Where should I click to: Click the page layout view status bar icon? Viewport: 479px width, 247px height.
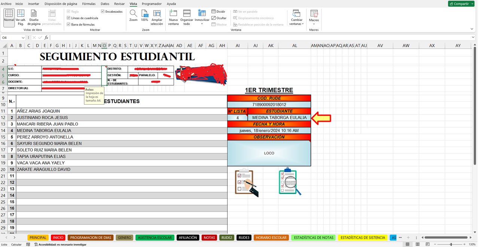click(x=417, y=244)
